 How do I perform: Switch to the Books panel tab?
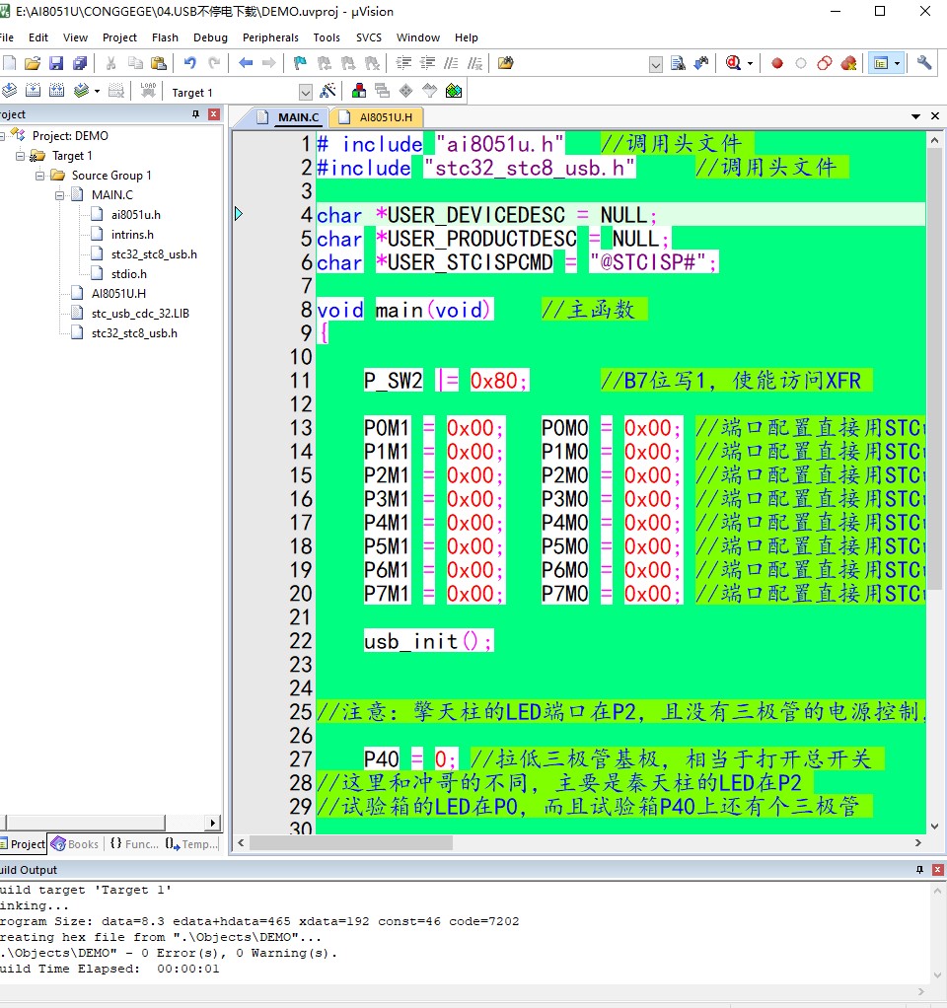(x=75, y=844)
